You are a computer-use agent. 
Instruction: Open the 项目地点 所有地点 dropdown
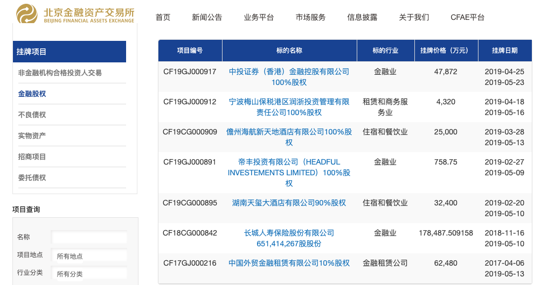pos(89,256)
